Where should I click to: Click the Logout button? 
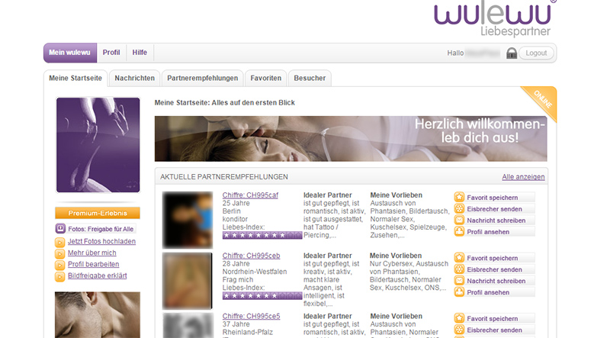point(536,53)
